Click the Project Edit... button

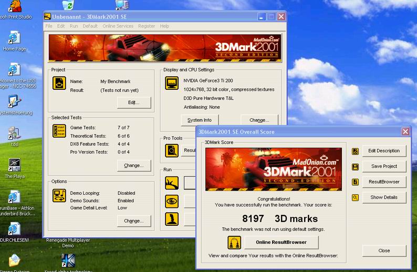[x=134, y=102]
